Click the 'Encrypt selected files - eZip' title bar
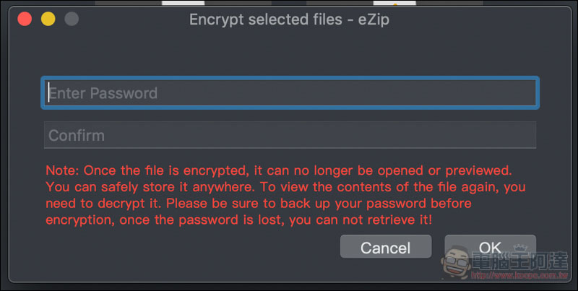This screenshot has height=291, width=578. (x=290, y=19)
